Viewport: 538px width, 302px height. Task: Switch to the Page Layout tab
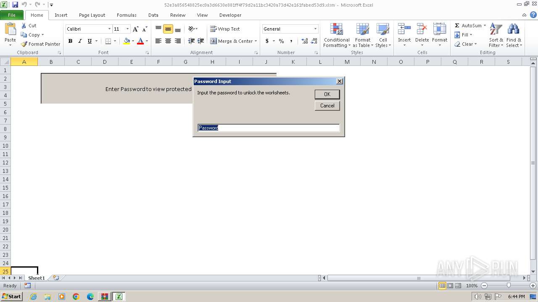click(92, 15)
